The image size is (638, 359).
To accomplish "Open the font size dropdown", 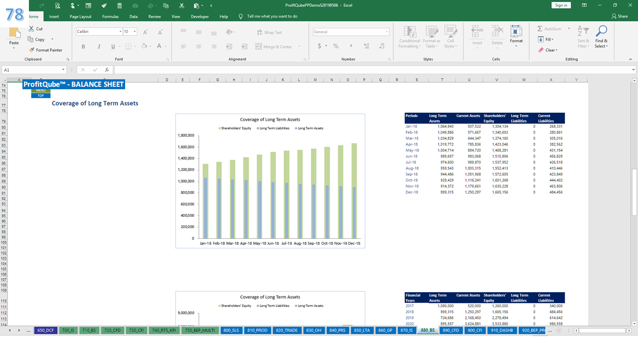I will tap(135, 31).
